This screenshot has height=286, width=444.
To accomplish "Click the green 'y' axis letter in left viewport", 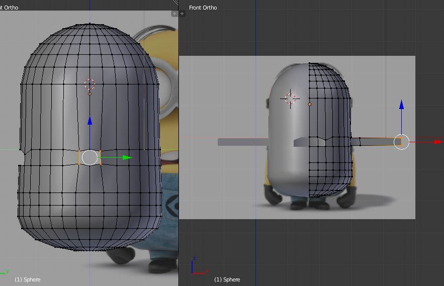I will coord(8,271).
